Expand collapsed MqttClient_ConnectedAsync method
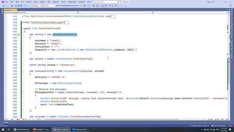 [x=23, y=16]
